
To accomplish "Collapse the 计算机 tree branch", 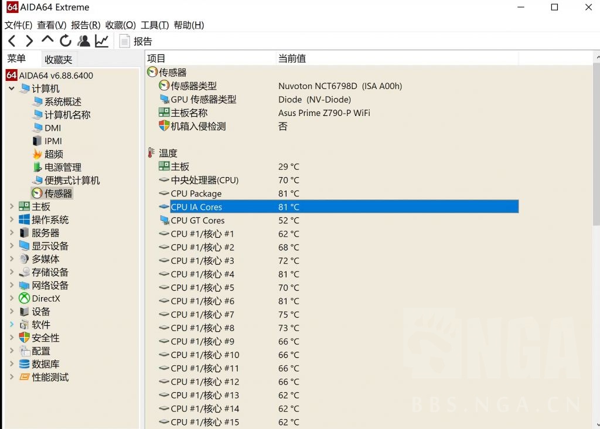I will tap(12, 88).
